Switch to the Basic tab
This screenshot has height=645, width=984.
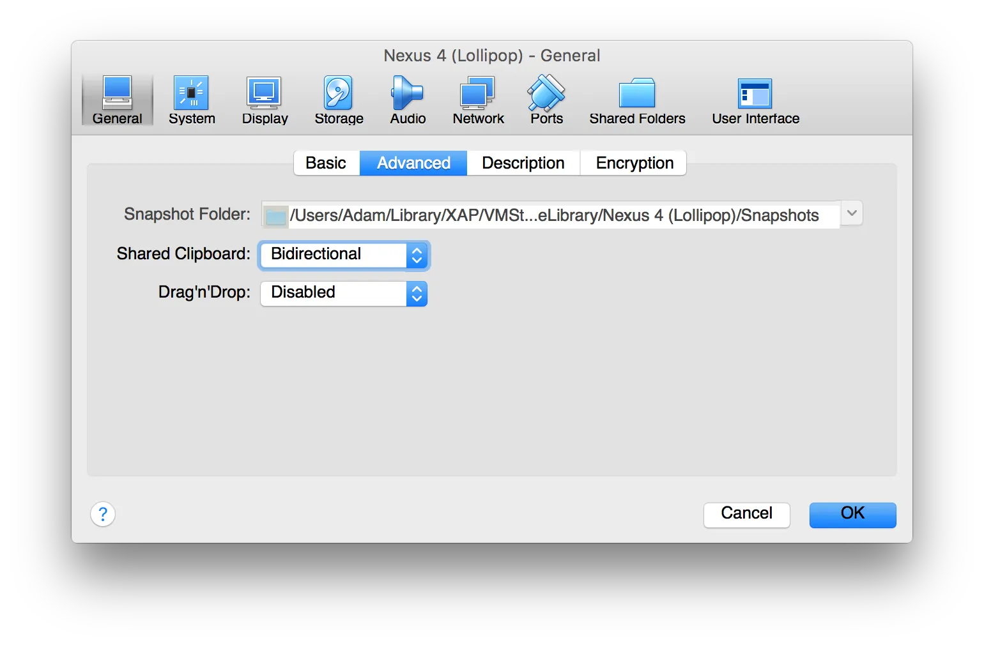(x=327, y=163)
